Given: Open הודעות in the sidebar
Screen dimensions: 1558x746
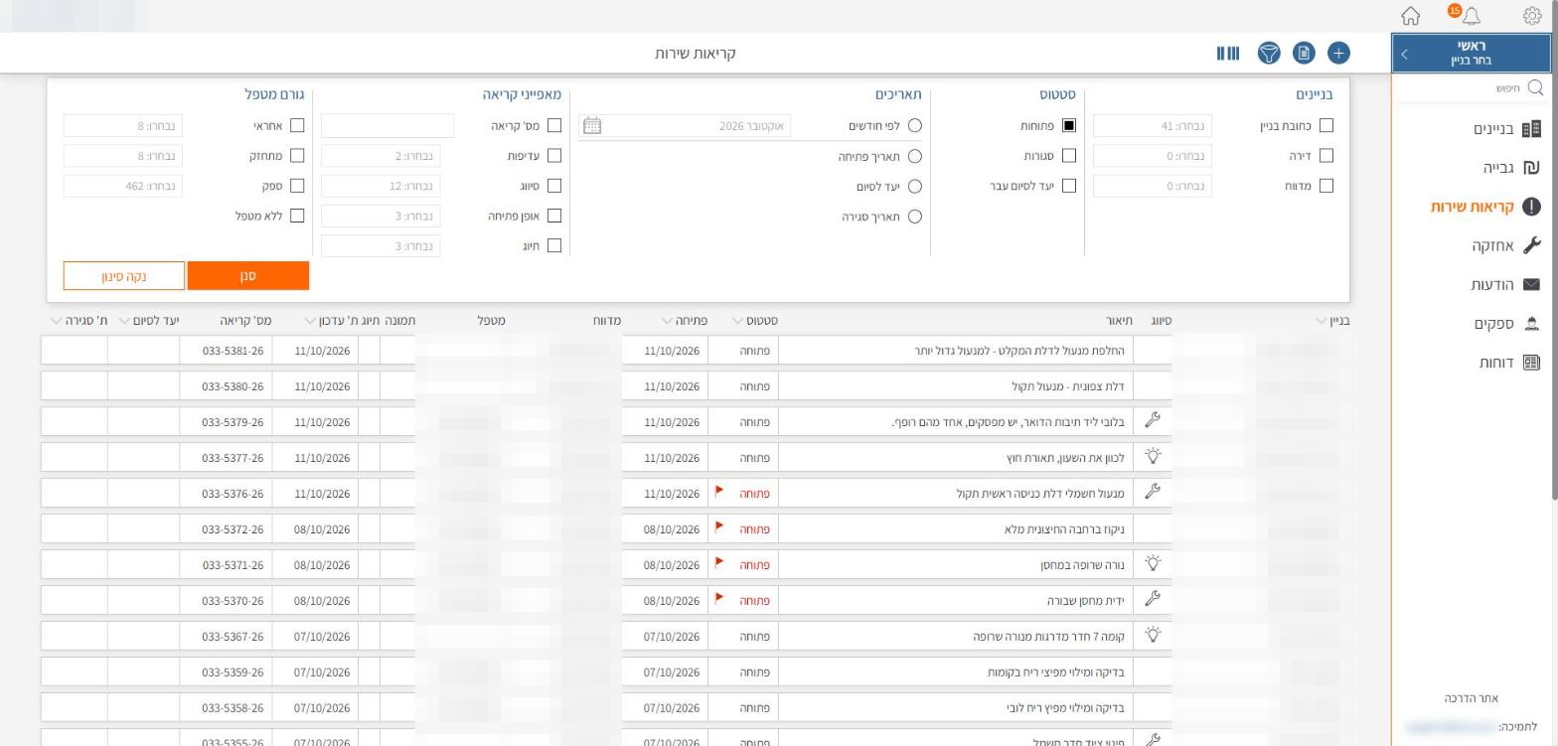Looking at the screenshot, I should click(1504, 285).
